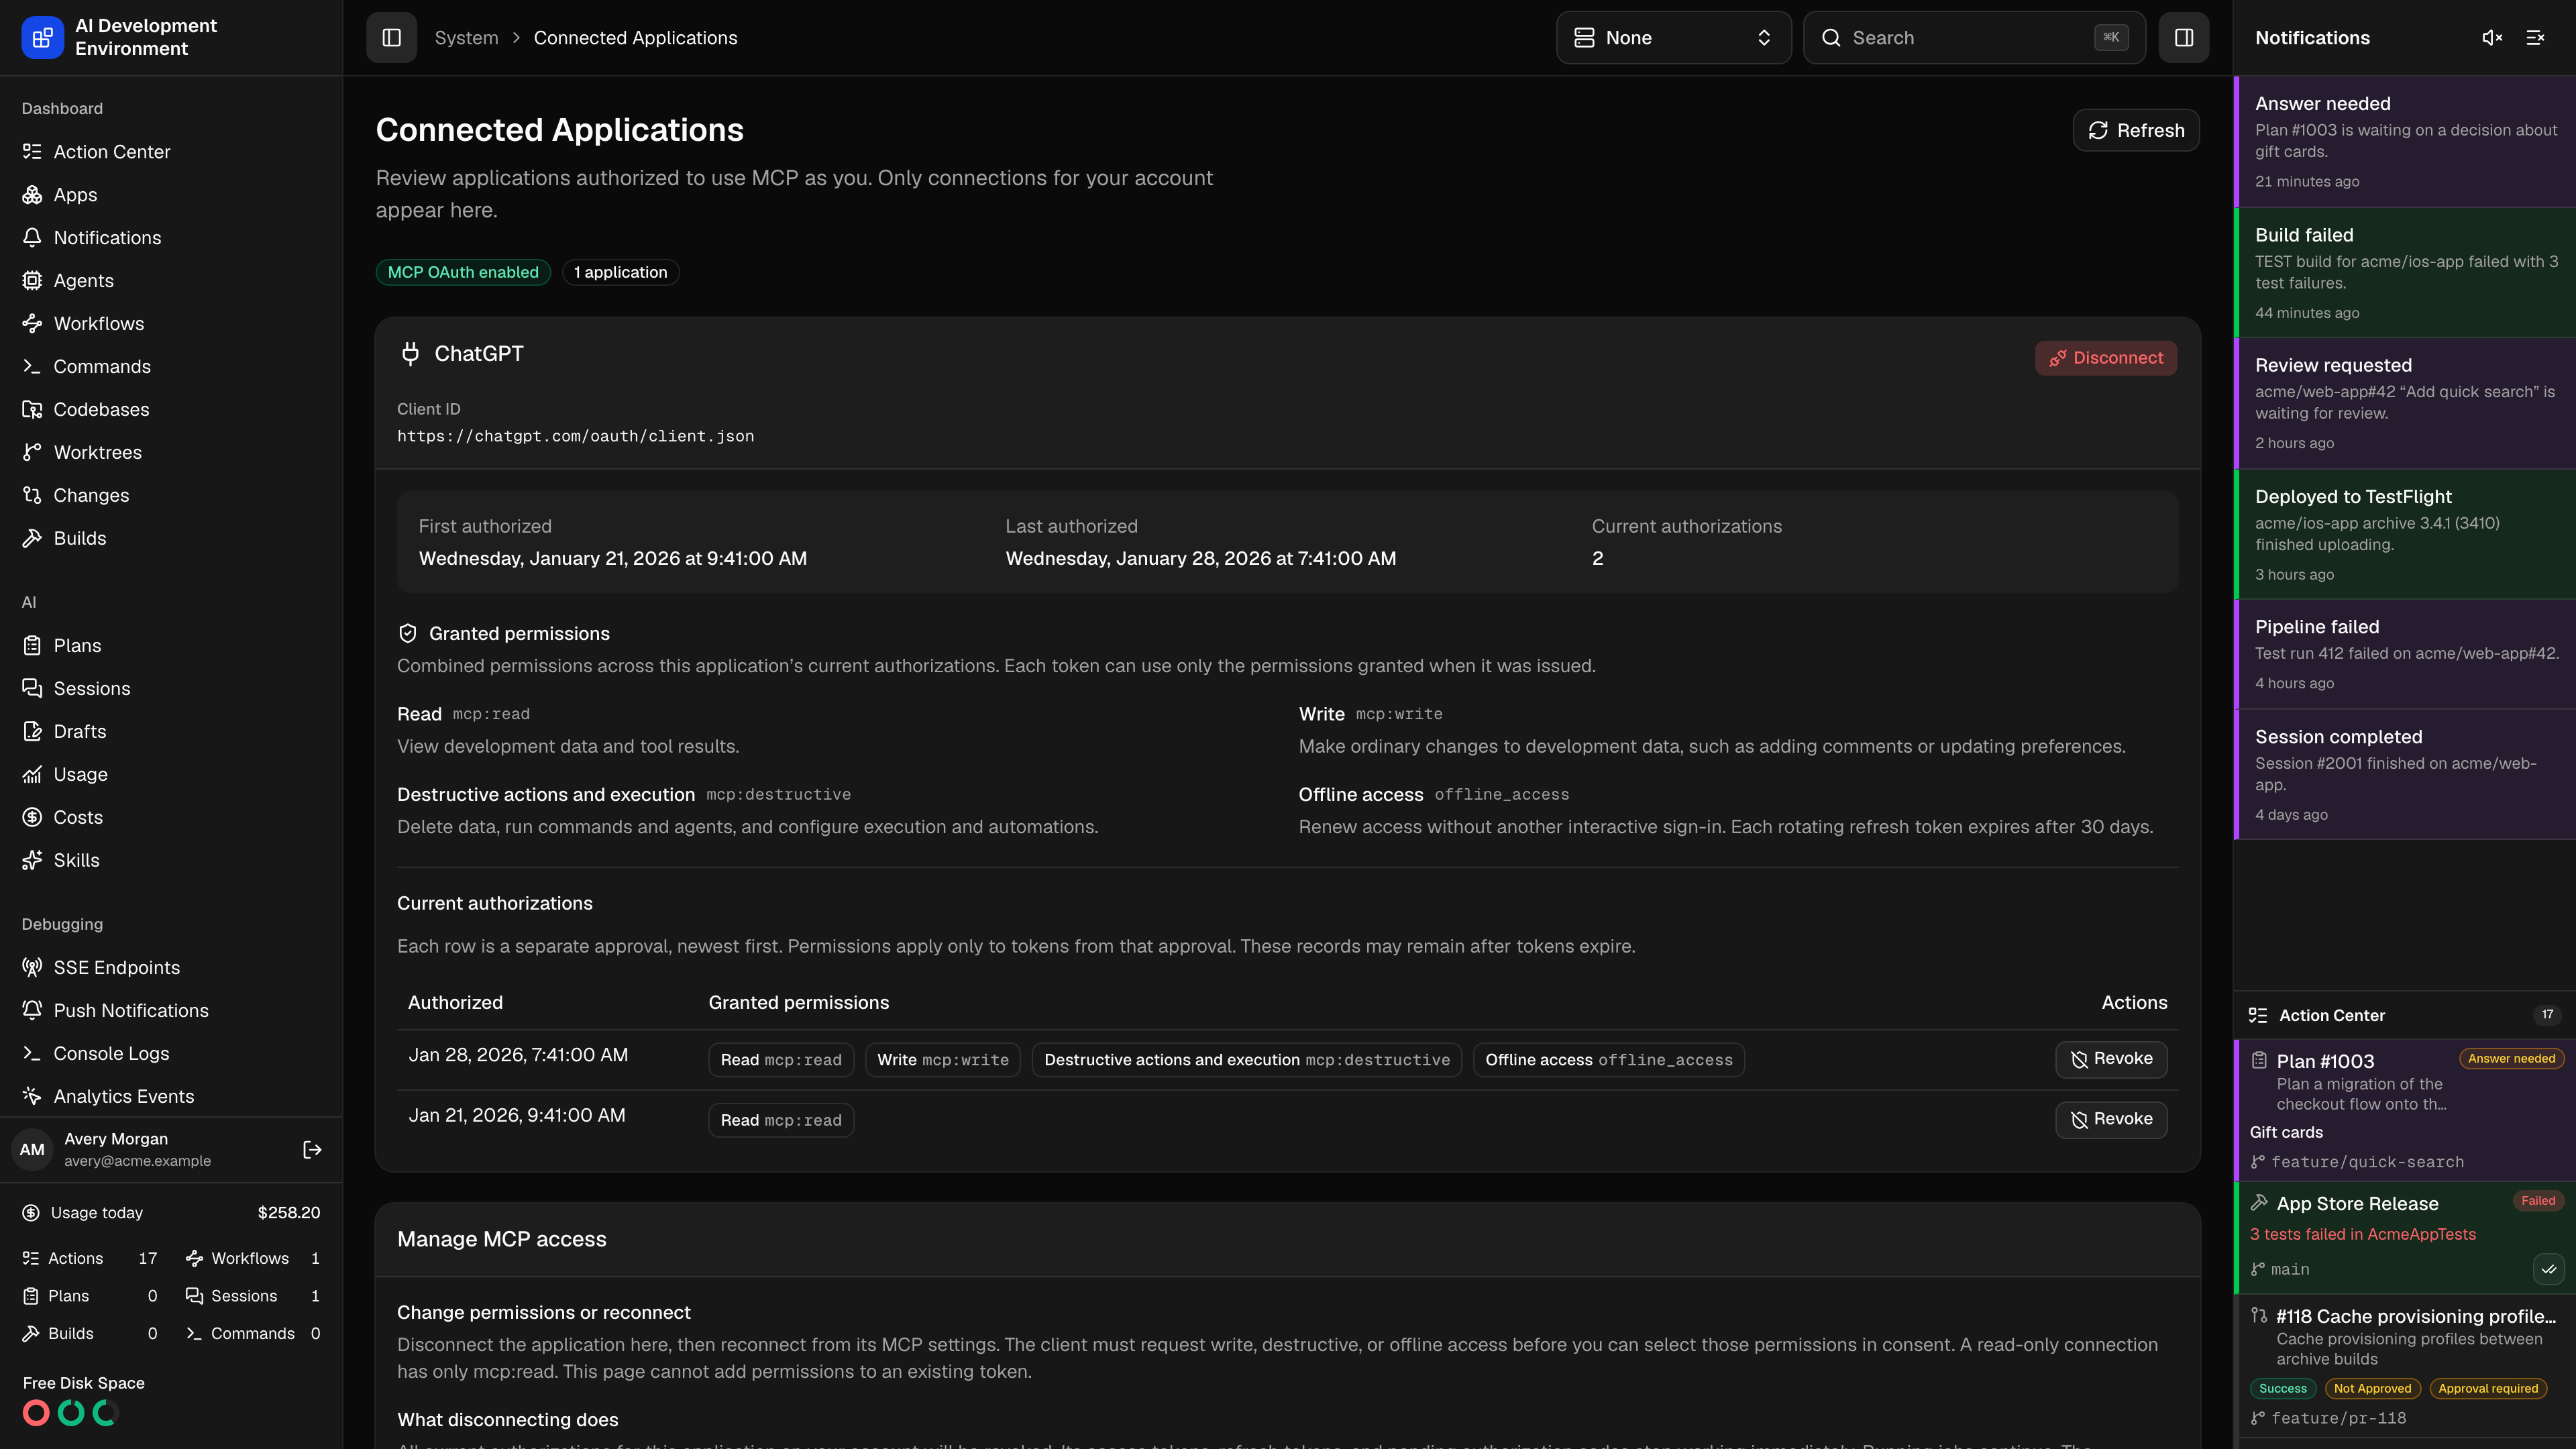Click the Destructive actions and execution chip
Viewport: 2576px width, 1449px height.
(x=1246, y=1060)
